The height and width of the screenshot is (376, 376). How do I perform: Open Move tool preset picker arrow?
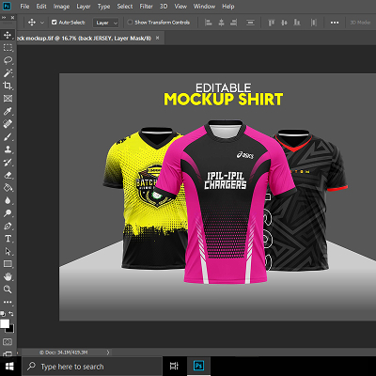point(42,23)
